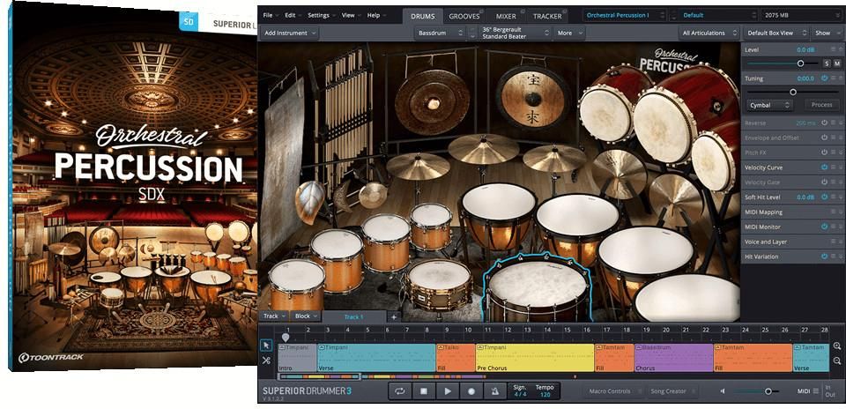Enable the Reverse power switch
This screenshot has width=846, height=409.
click(824, 123)
